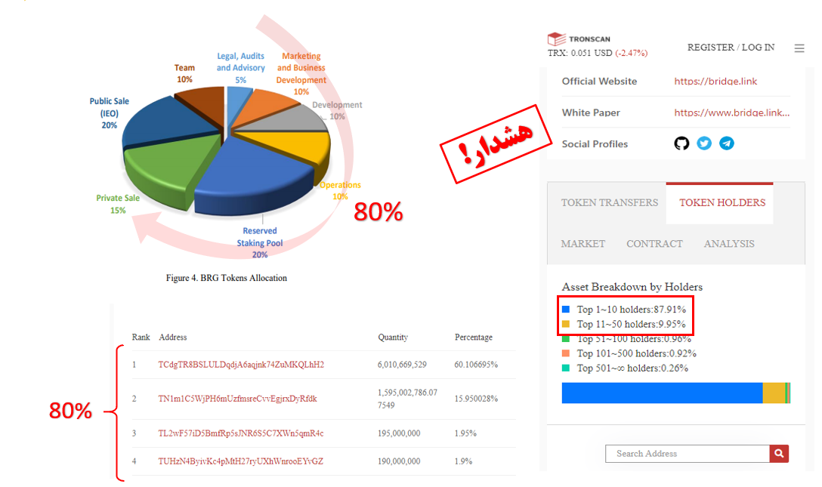The height and width of the screenshot is (487, 822).
Task: Click the percentage 1.95%
Action: (465, 433)
